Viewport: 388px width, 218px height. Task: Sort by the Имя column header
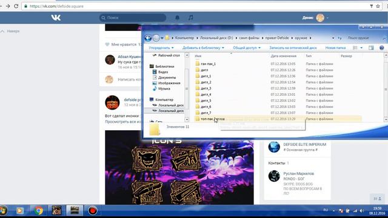coord(198,56)
